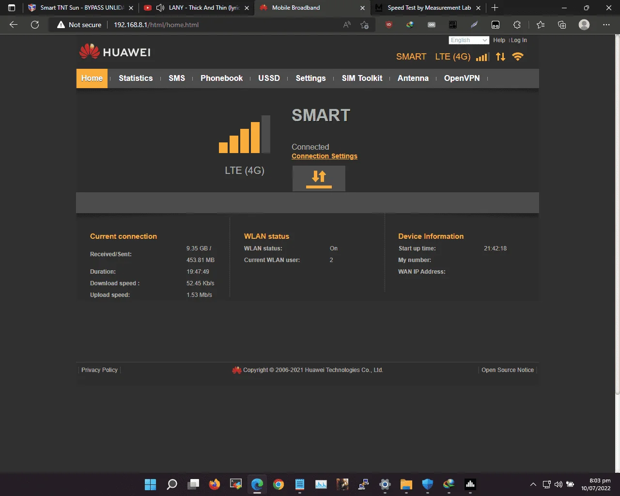The width and height of the screenshot is (620, 496).
Task: Open the language dropdown showing English
Action: pos(469,40)
